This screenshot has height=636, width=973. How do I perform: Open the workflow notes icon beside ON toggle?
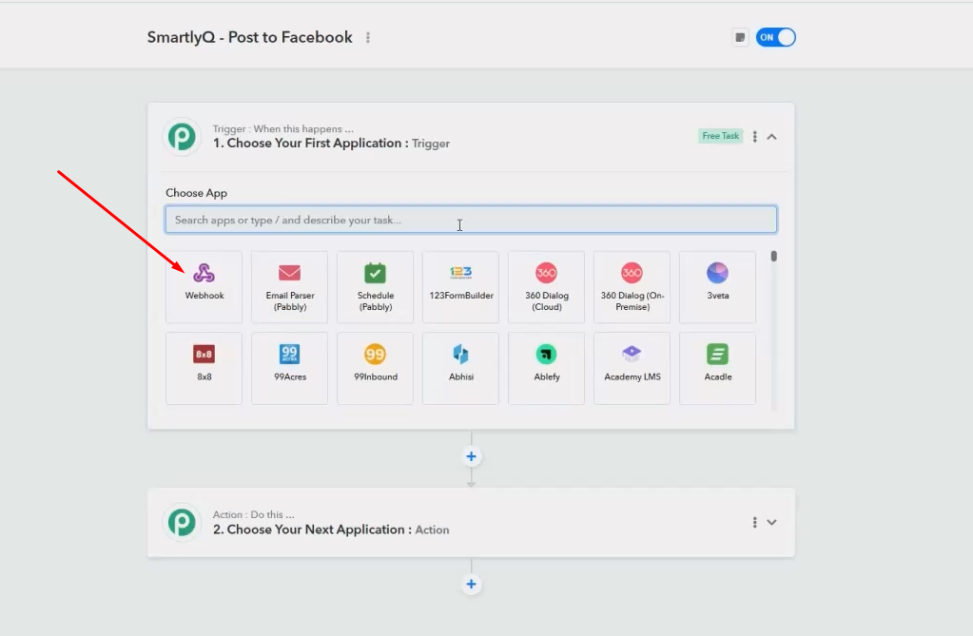tap(740, 37)
